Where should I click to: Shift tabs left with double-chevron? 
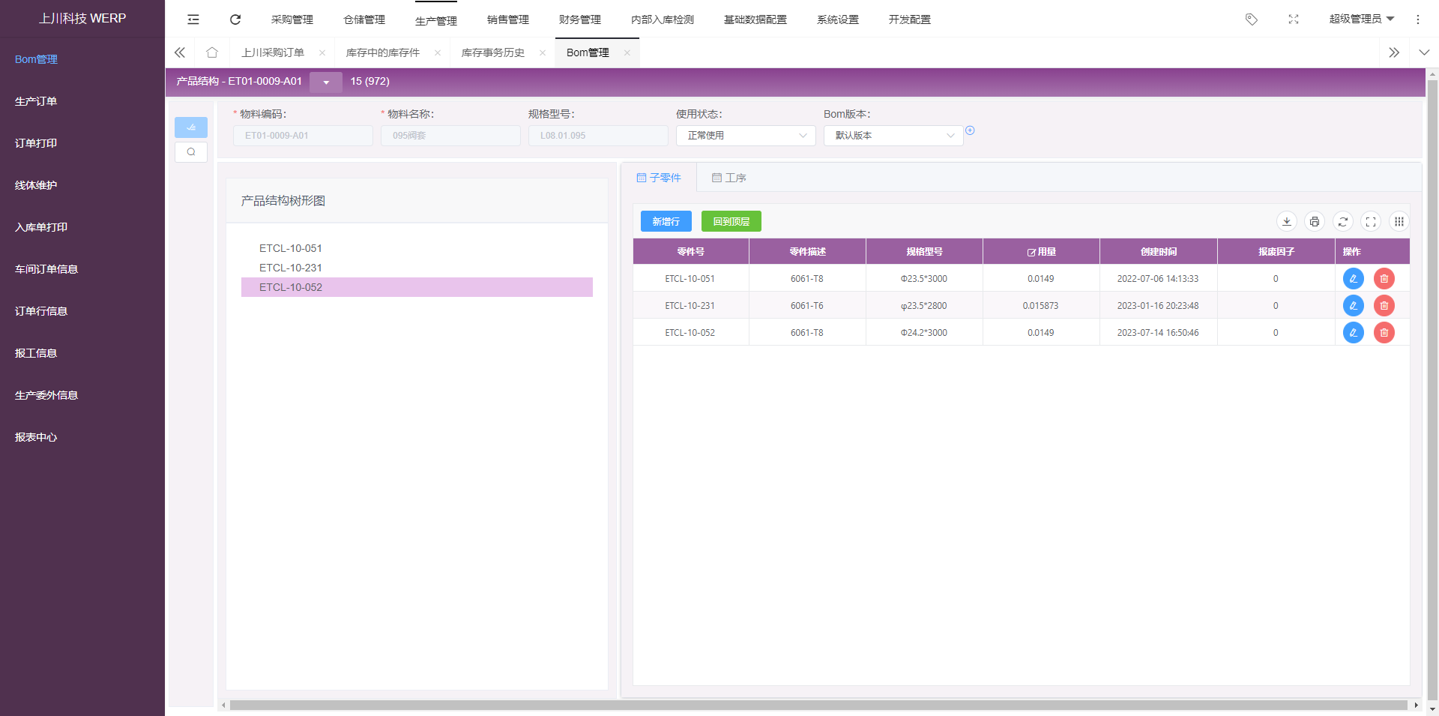coord(180,52)
